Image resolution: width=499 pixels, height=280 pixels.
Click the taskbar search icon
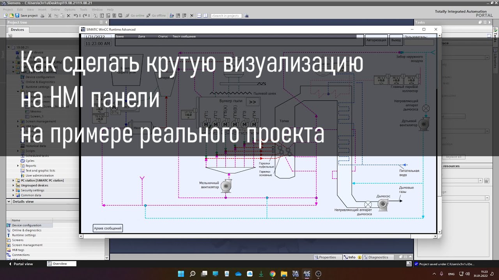(193, 274)
